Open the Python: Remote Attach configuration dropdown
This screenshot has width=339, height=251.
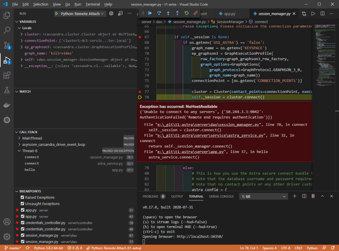(x=80, y=14)
